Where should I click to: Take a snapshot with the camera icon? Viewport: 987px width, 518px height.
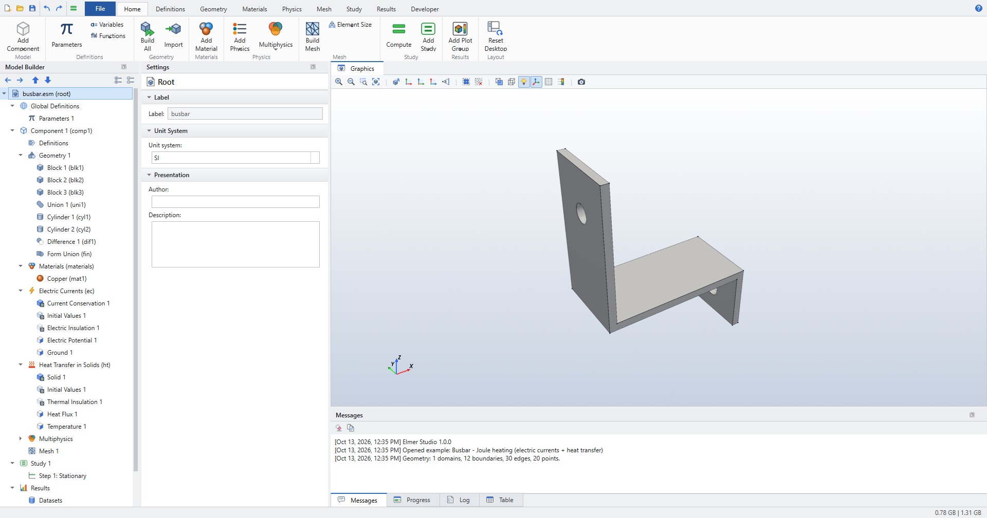tap(581, 82)
